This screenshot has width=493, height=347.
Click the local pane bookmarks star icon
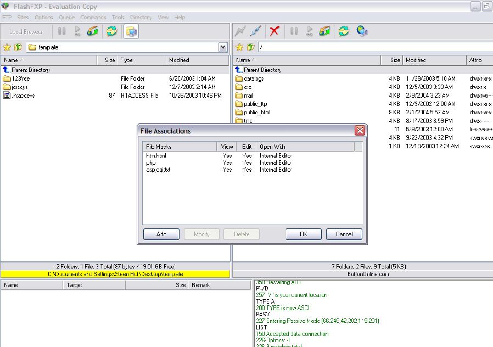[7, 47]
